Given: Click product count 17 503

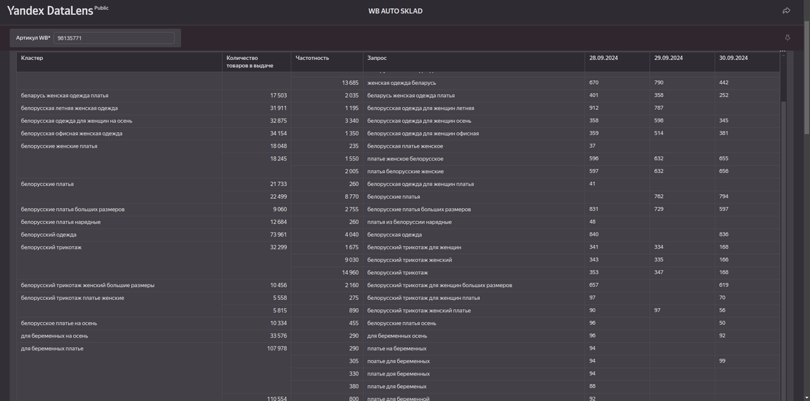Looking at the screenshot, I should point(278,95).
